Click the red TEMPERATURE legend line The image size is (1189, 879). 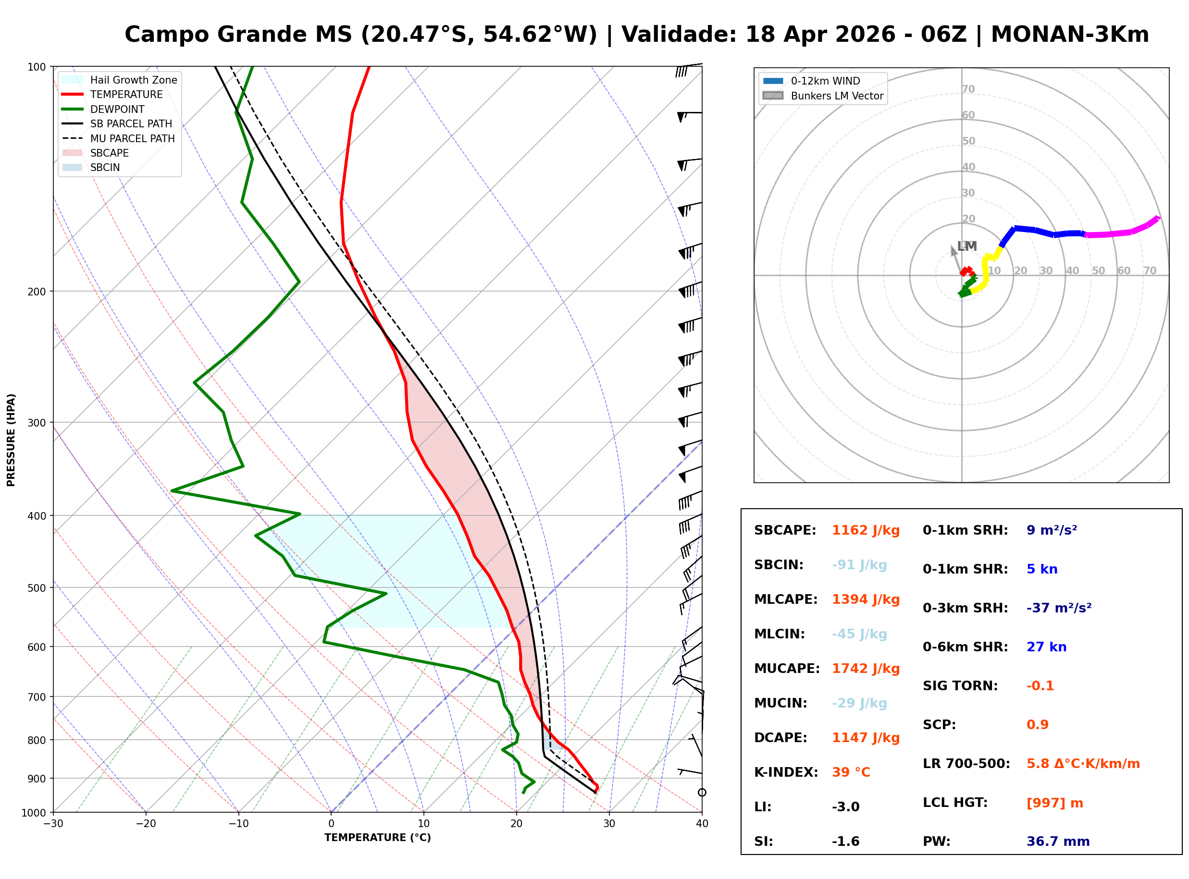(72, 94)
